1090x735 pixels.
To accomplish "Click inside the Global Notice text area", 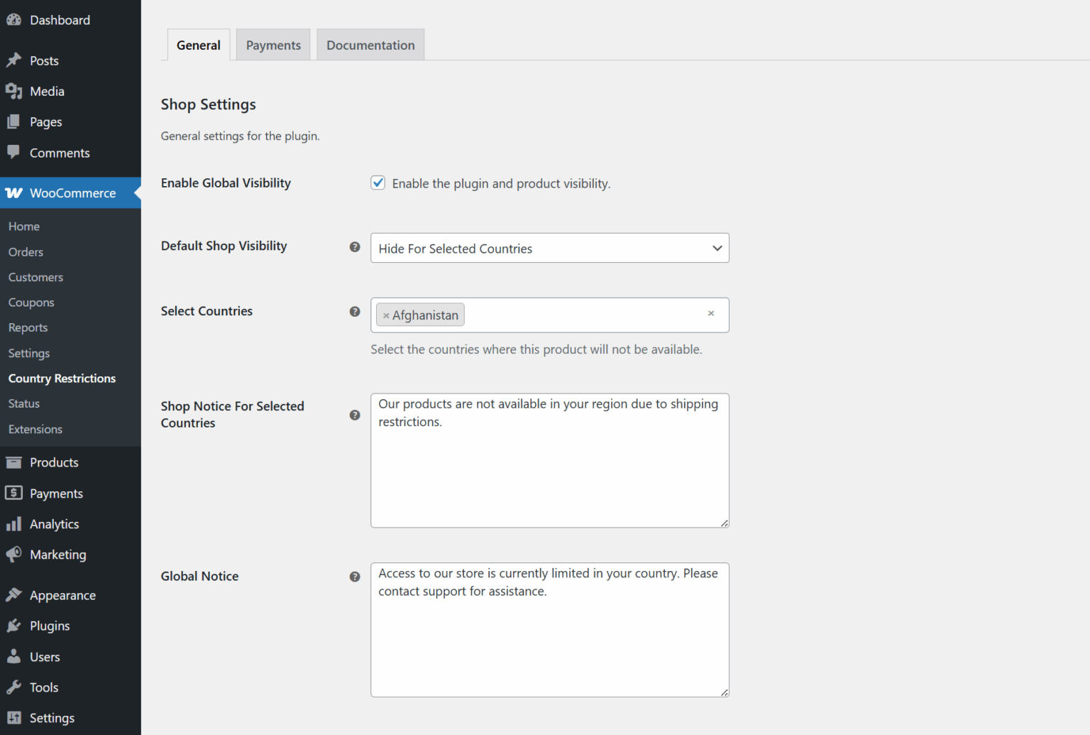I will point(550,628).
